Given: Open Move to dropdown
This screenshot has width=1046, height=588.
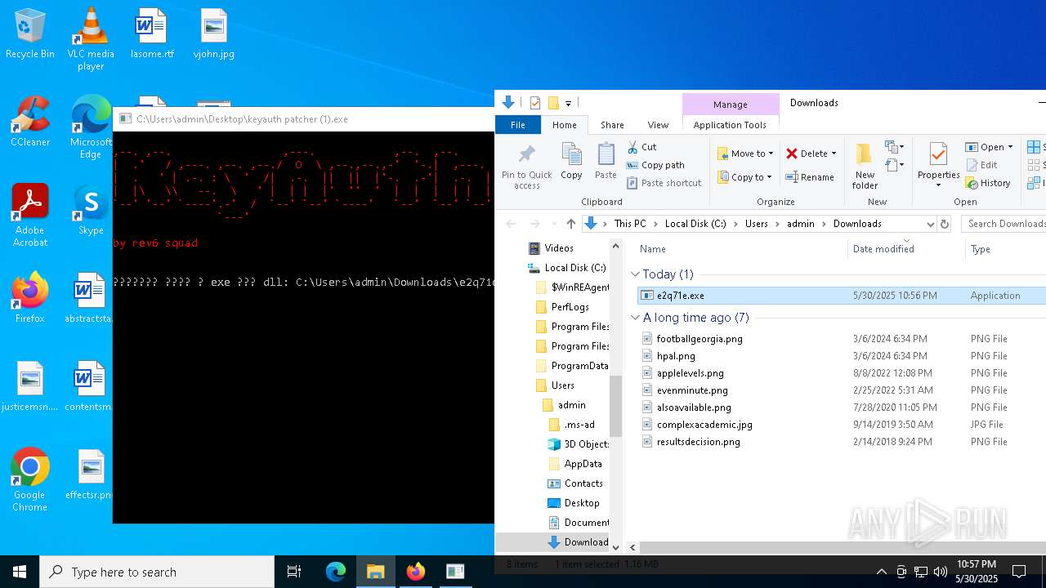Looking at the screenshot, I should (745, 154).
